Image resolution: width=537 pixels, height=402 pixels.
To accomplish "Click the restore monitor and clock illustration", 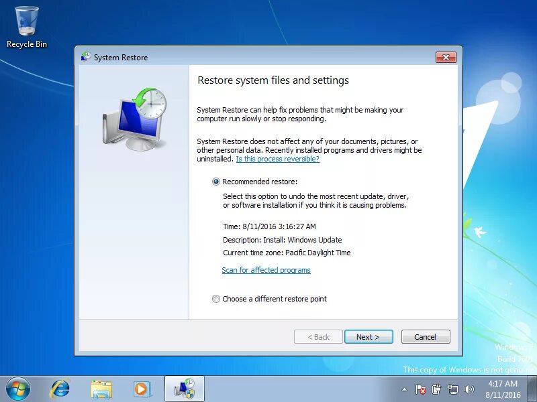I will (x=134, y=119).
